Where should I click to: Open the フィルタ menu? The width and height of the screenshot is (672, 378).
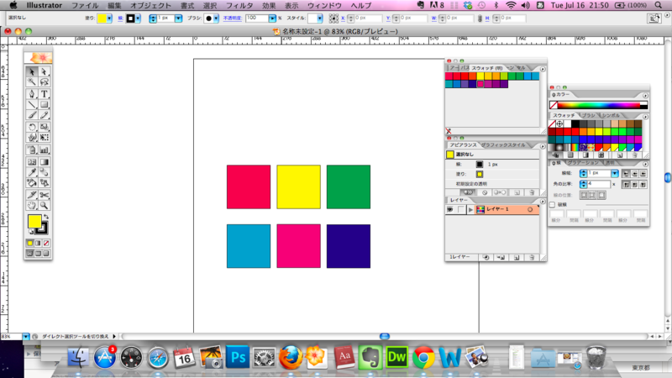239,6
